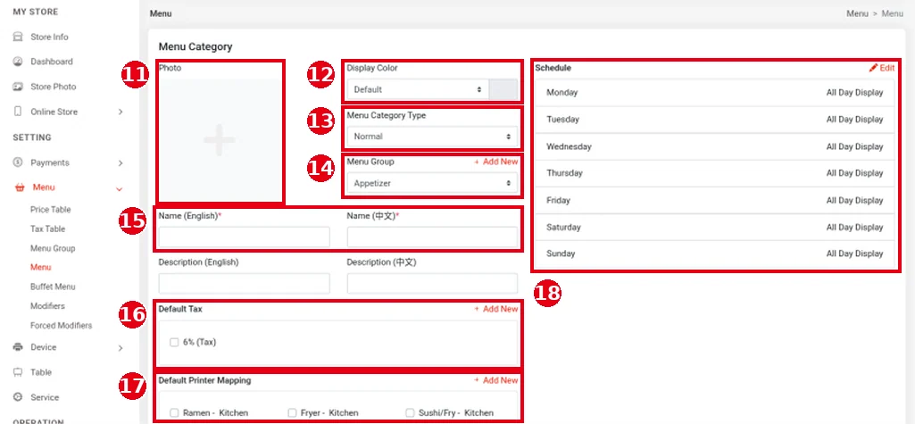Click the Device printer icon

tap(18, 347)
